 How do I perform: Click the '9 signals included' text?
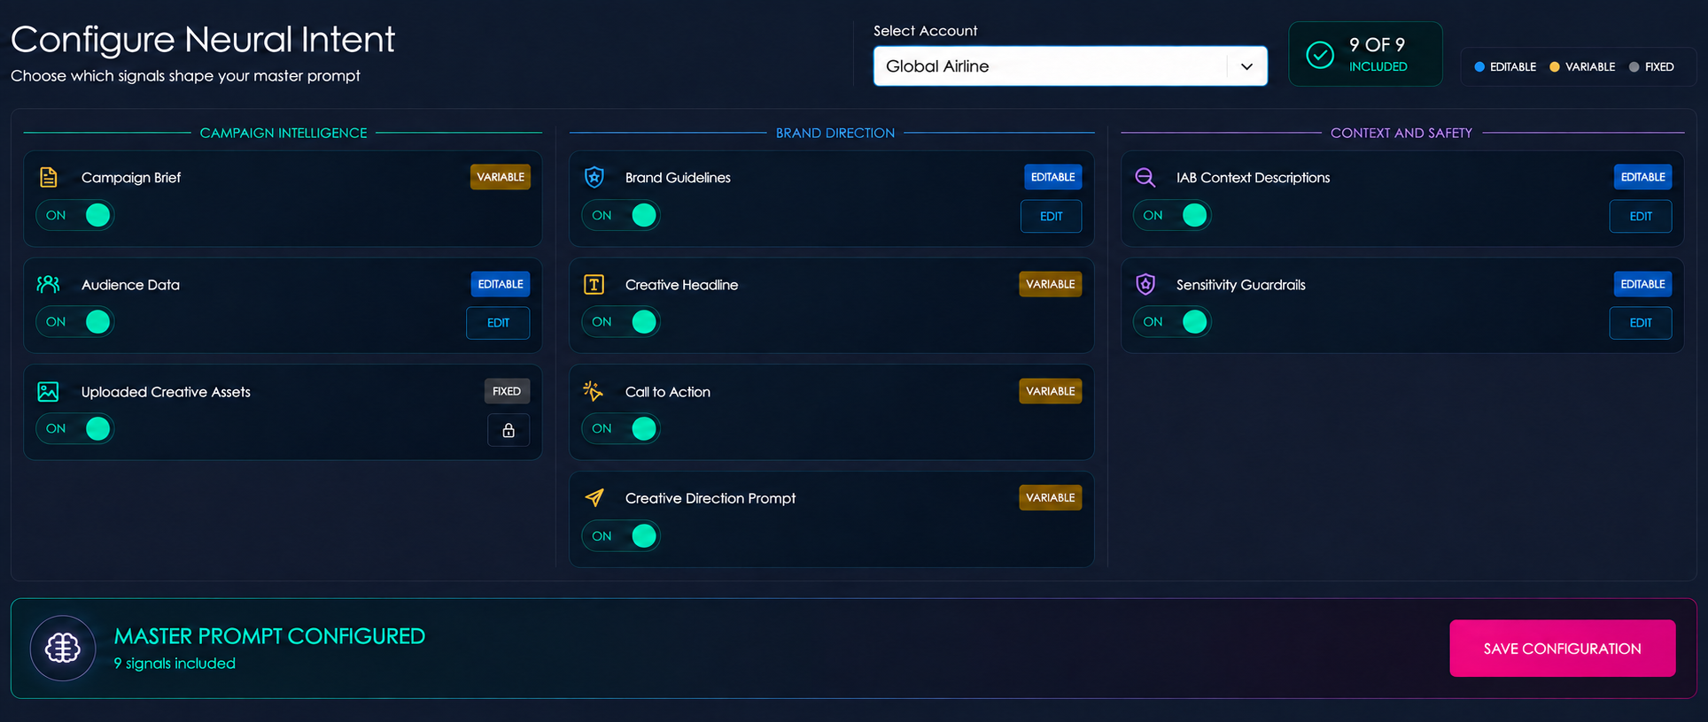[x=175, y=664]
